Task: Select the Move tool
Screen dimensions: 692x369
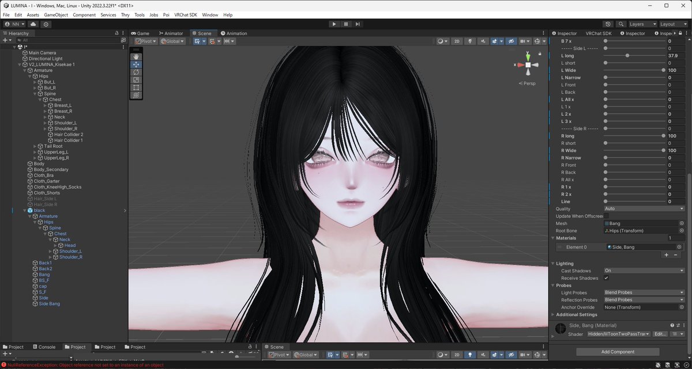Action: [136, 64]
